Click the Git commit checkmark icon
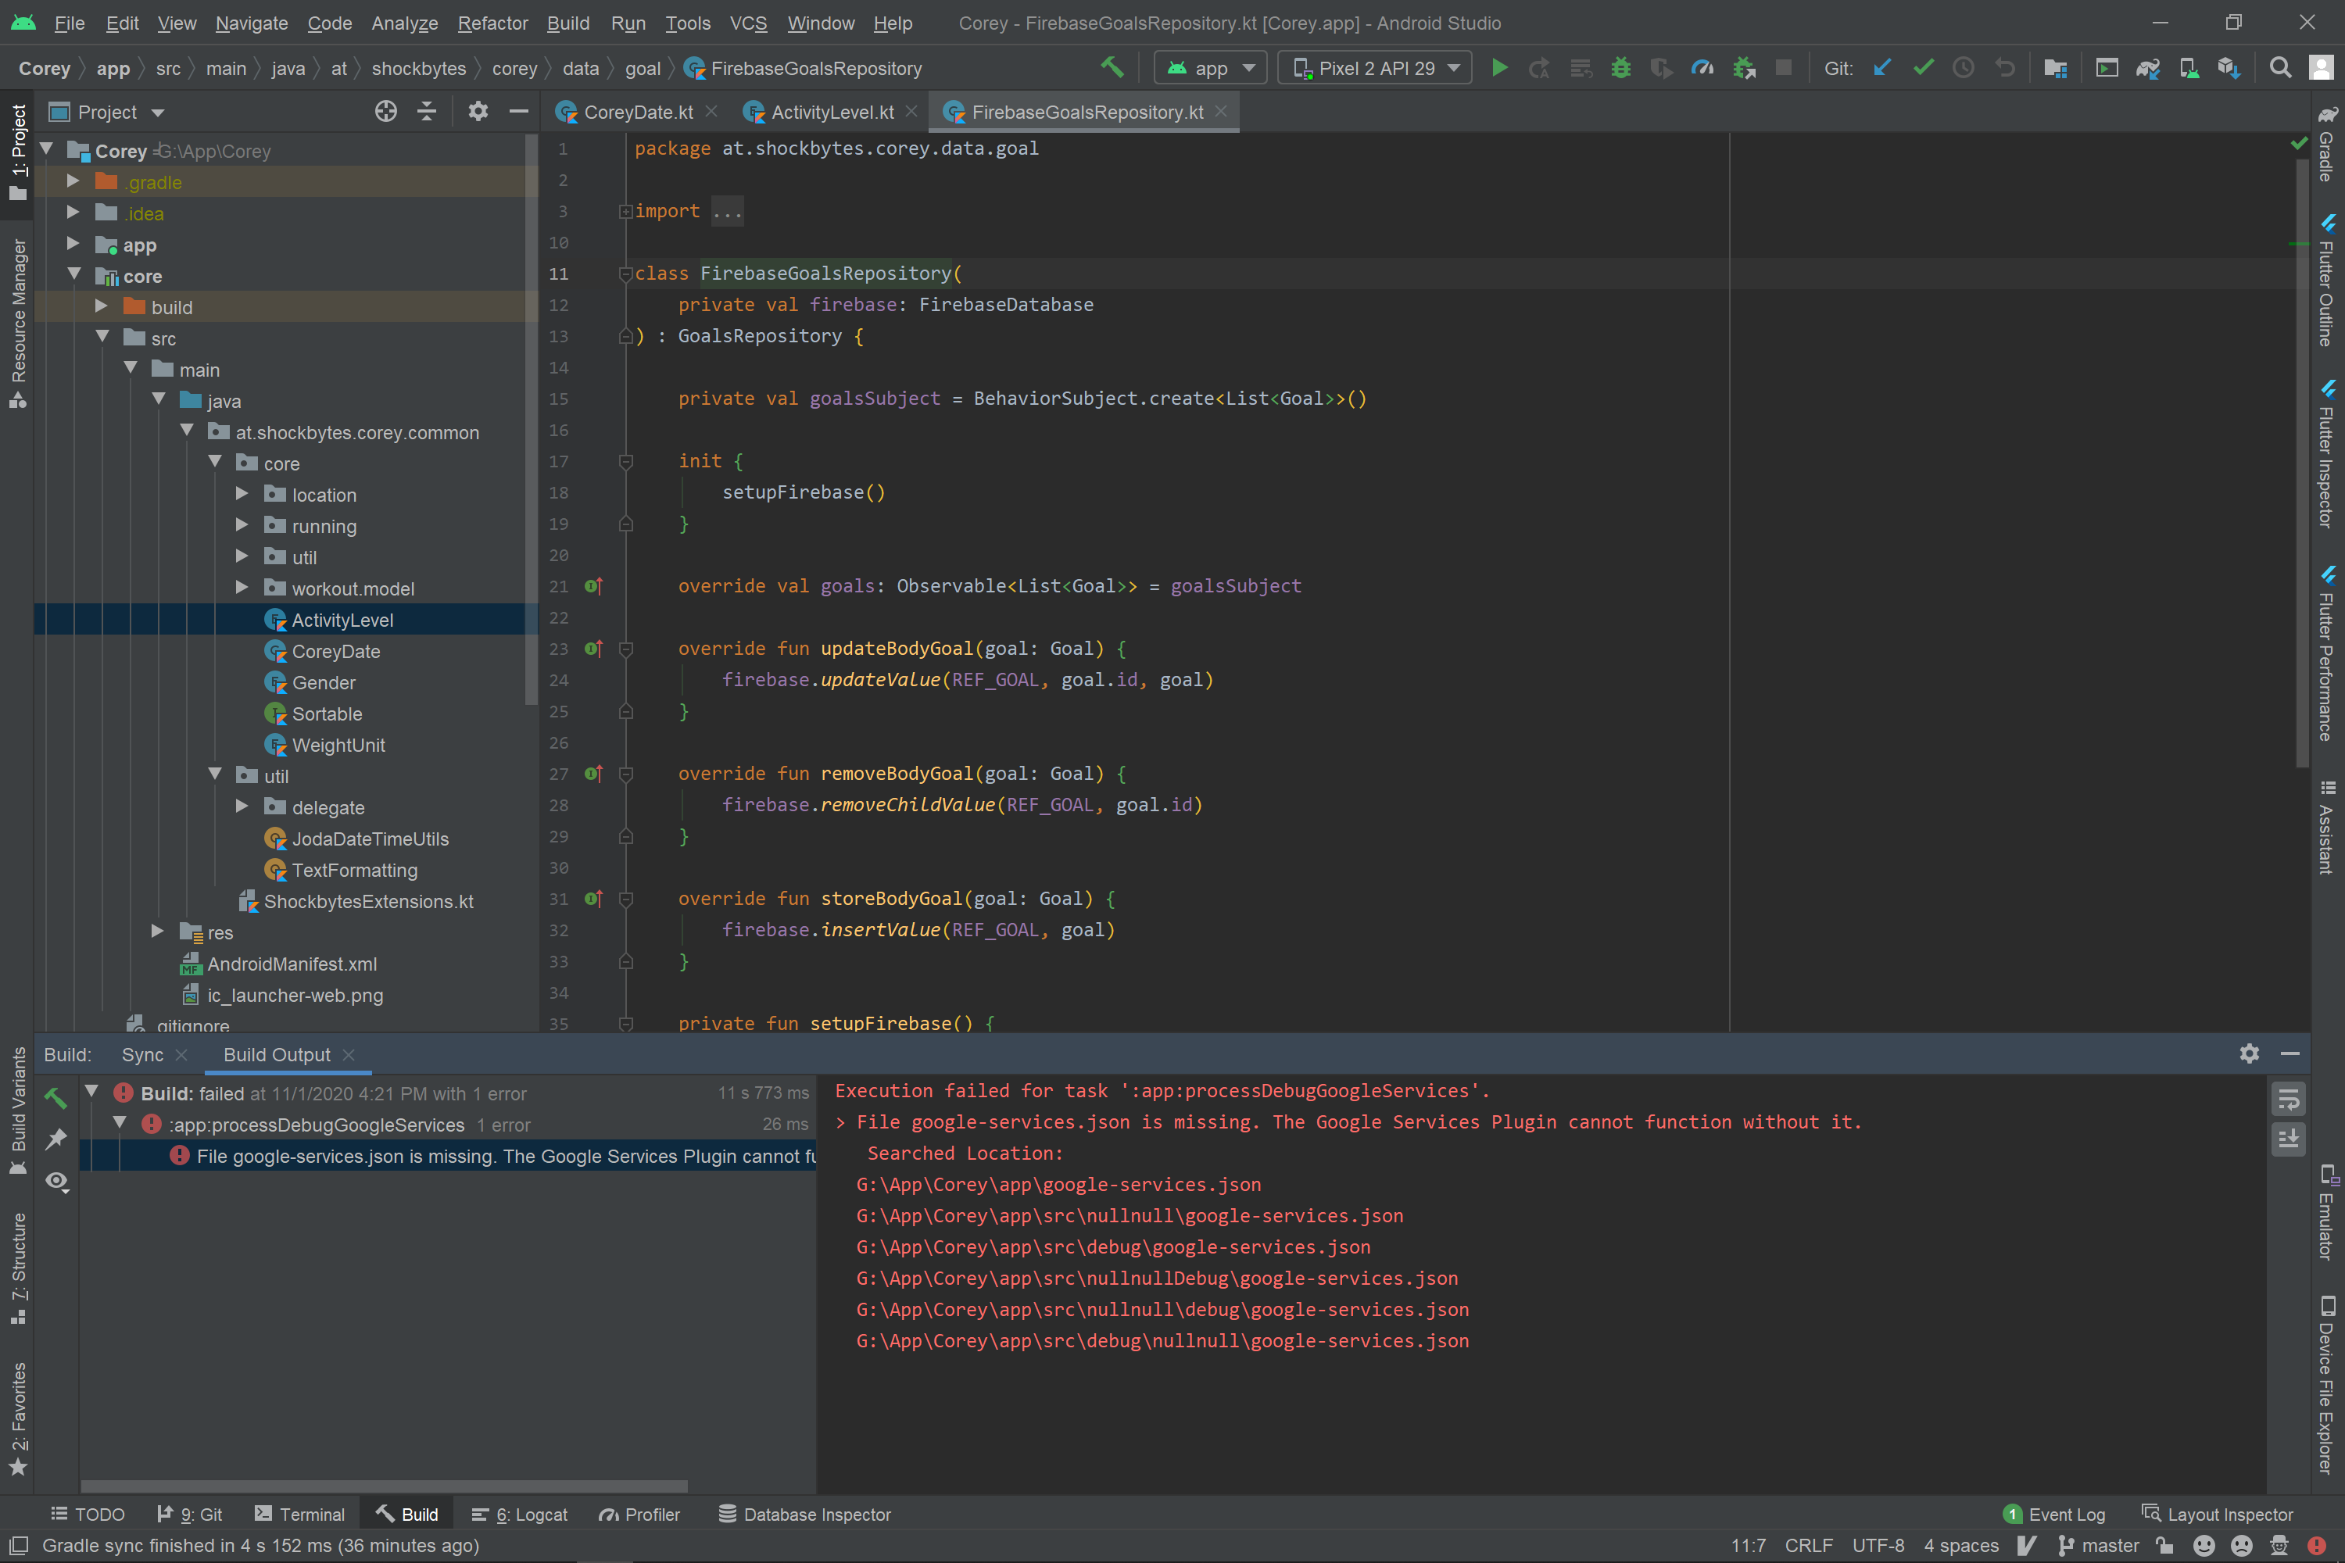This screenshot has height=1563, width=2345. pyautogui.click(x=1923, y=68)
